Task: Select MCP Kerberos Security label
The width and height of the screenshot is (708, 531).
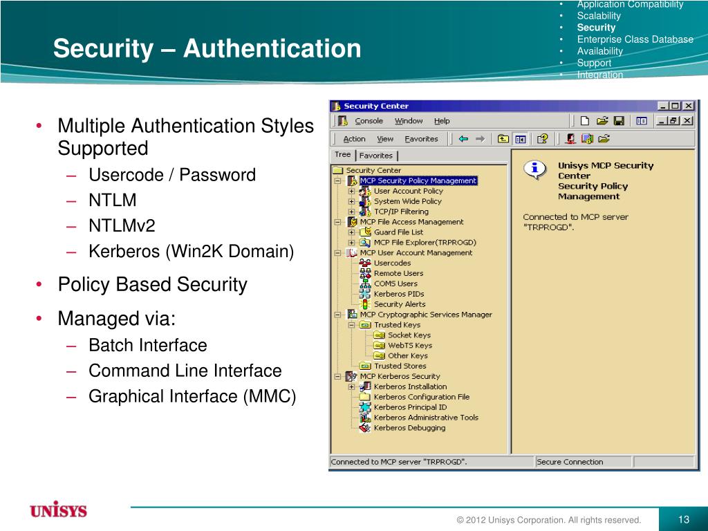Action: point(400,376)
